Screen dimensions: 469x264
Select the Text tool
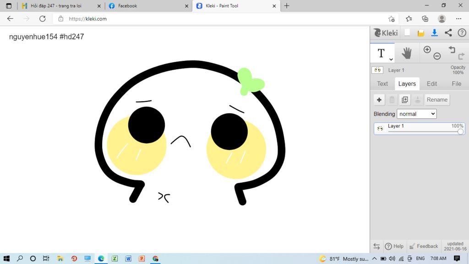coord(381,53)
